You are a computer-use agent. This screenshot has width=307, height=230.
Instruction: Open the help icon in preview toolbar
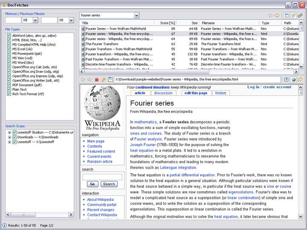(287, 80)
